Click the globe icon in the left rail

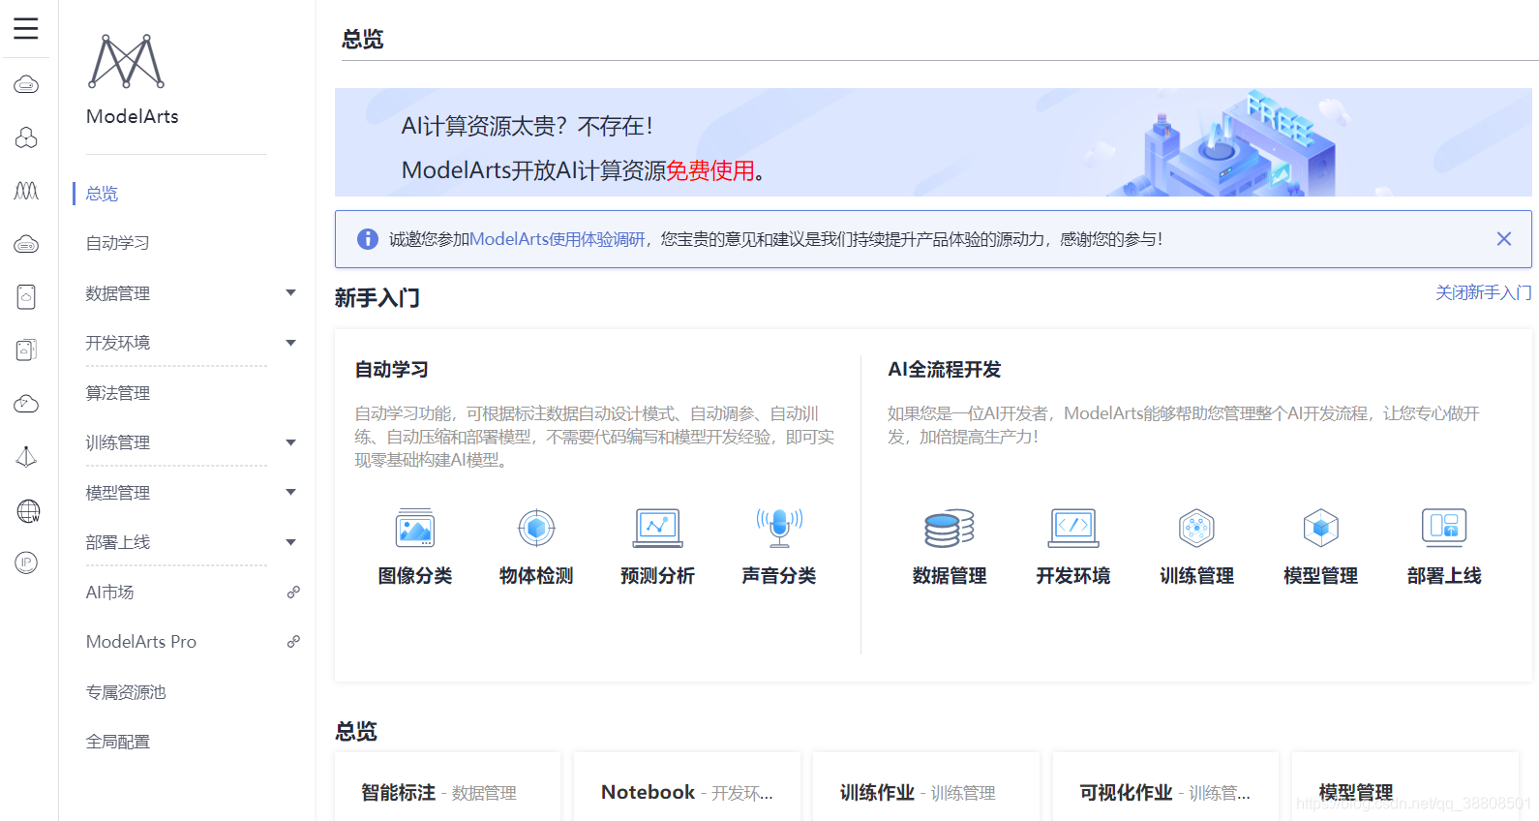(x=28, y=510)
